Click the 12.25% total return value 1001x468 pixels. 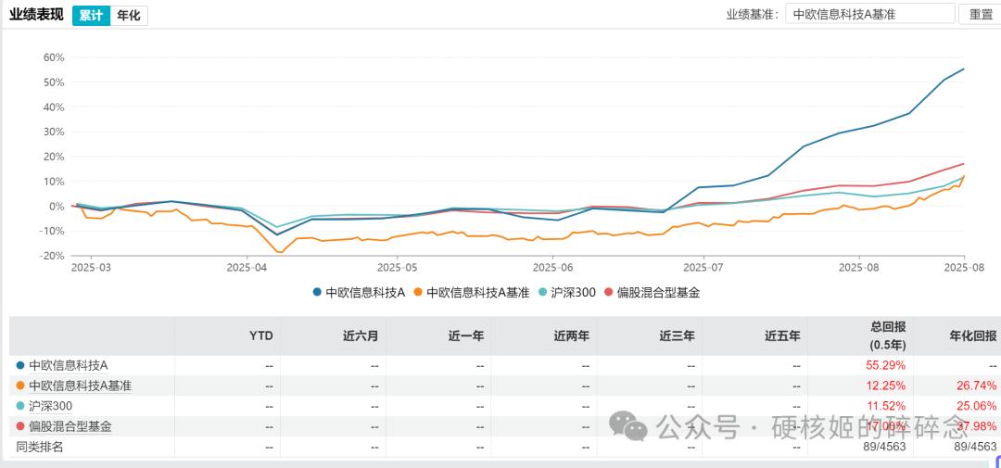coord(888,386)
